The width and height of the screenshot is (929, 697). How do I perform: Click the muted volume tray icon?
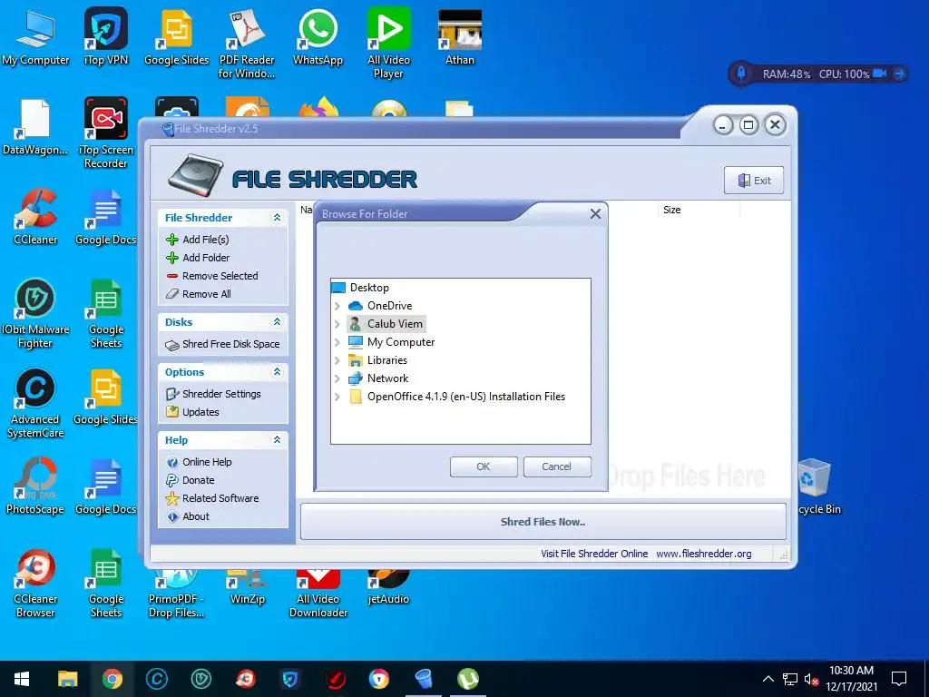point(811,679)
